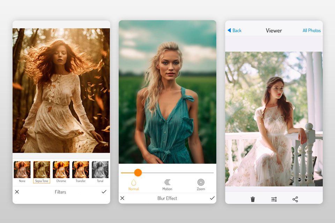Open All Photos from the Viewer
Viewport: 335px width, 223px height.
coord(312,31)
